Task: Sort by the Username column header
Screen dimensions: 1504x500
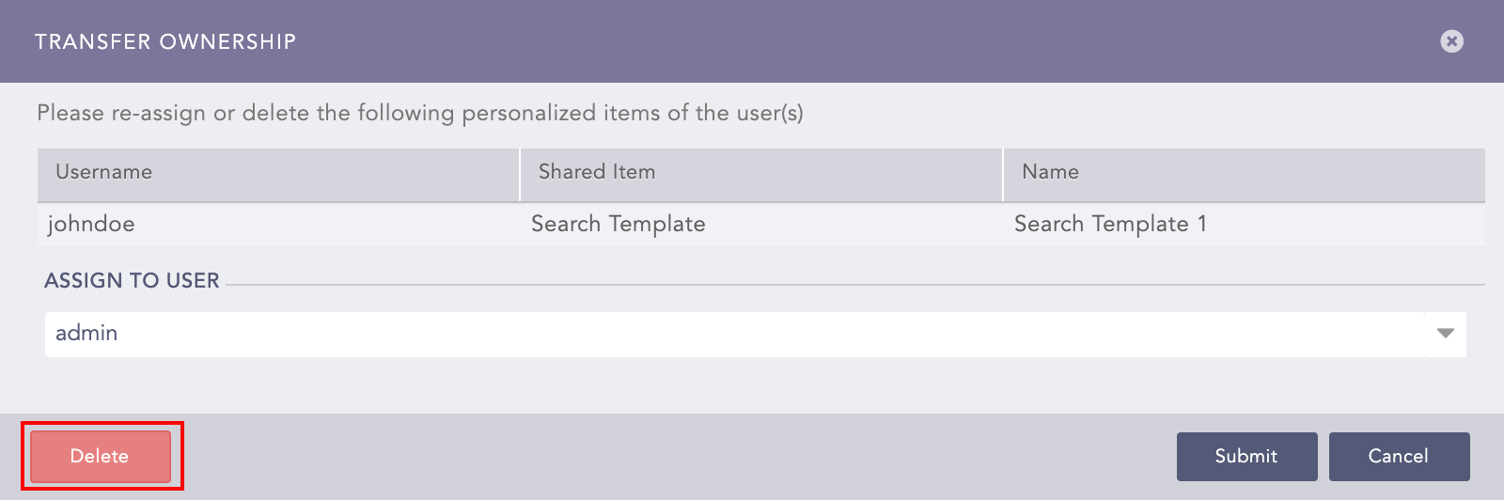Action: tap(103, 172)
